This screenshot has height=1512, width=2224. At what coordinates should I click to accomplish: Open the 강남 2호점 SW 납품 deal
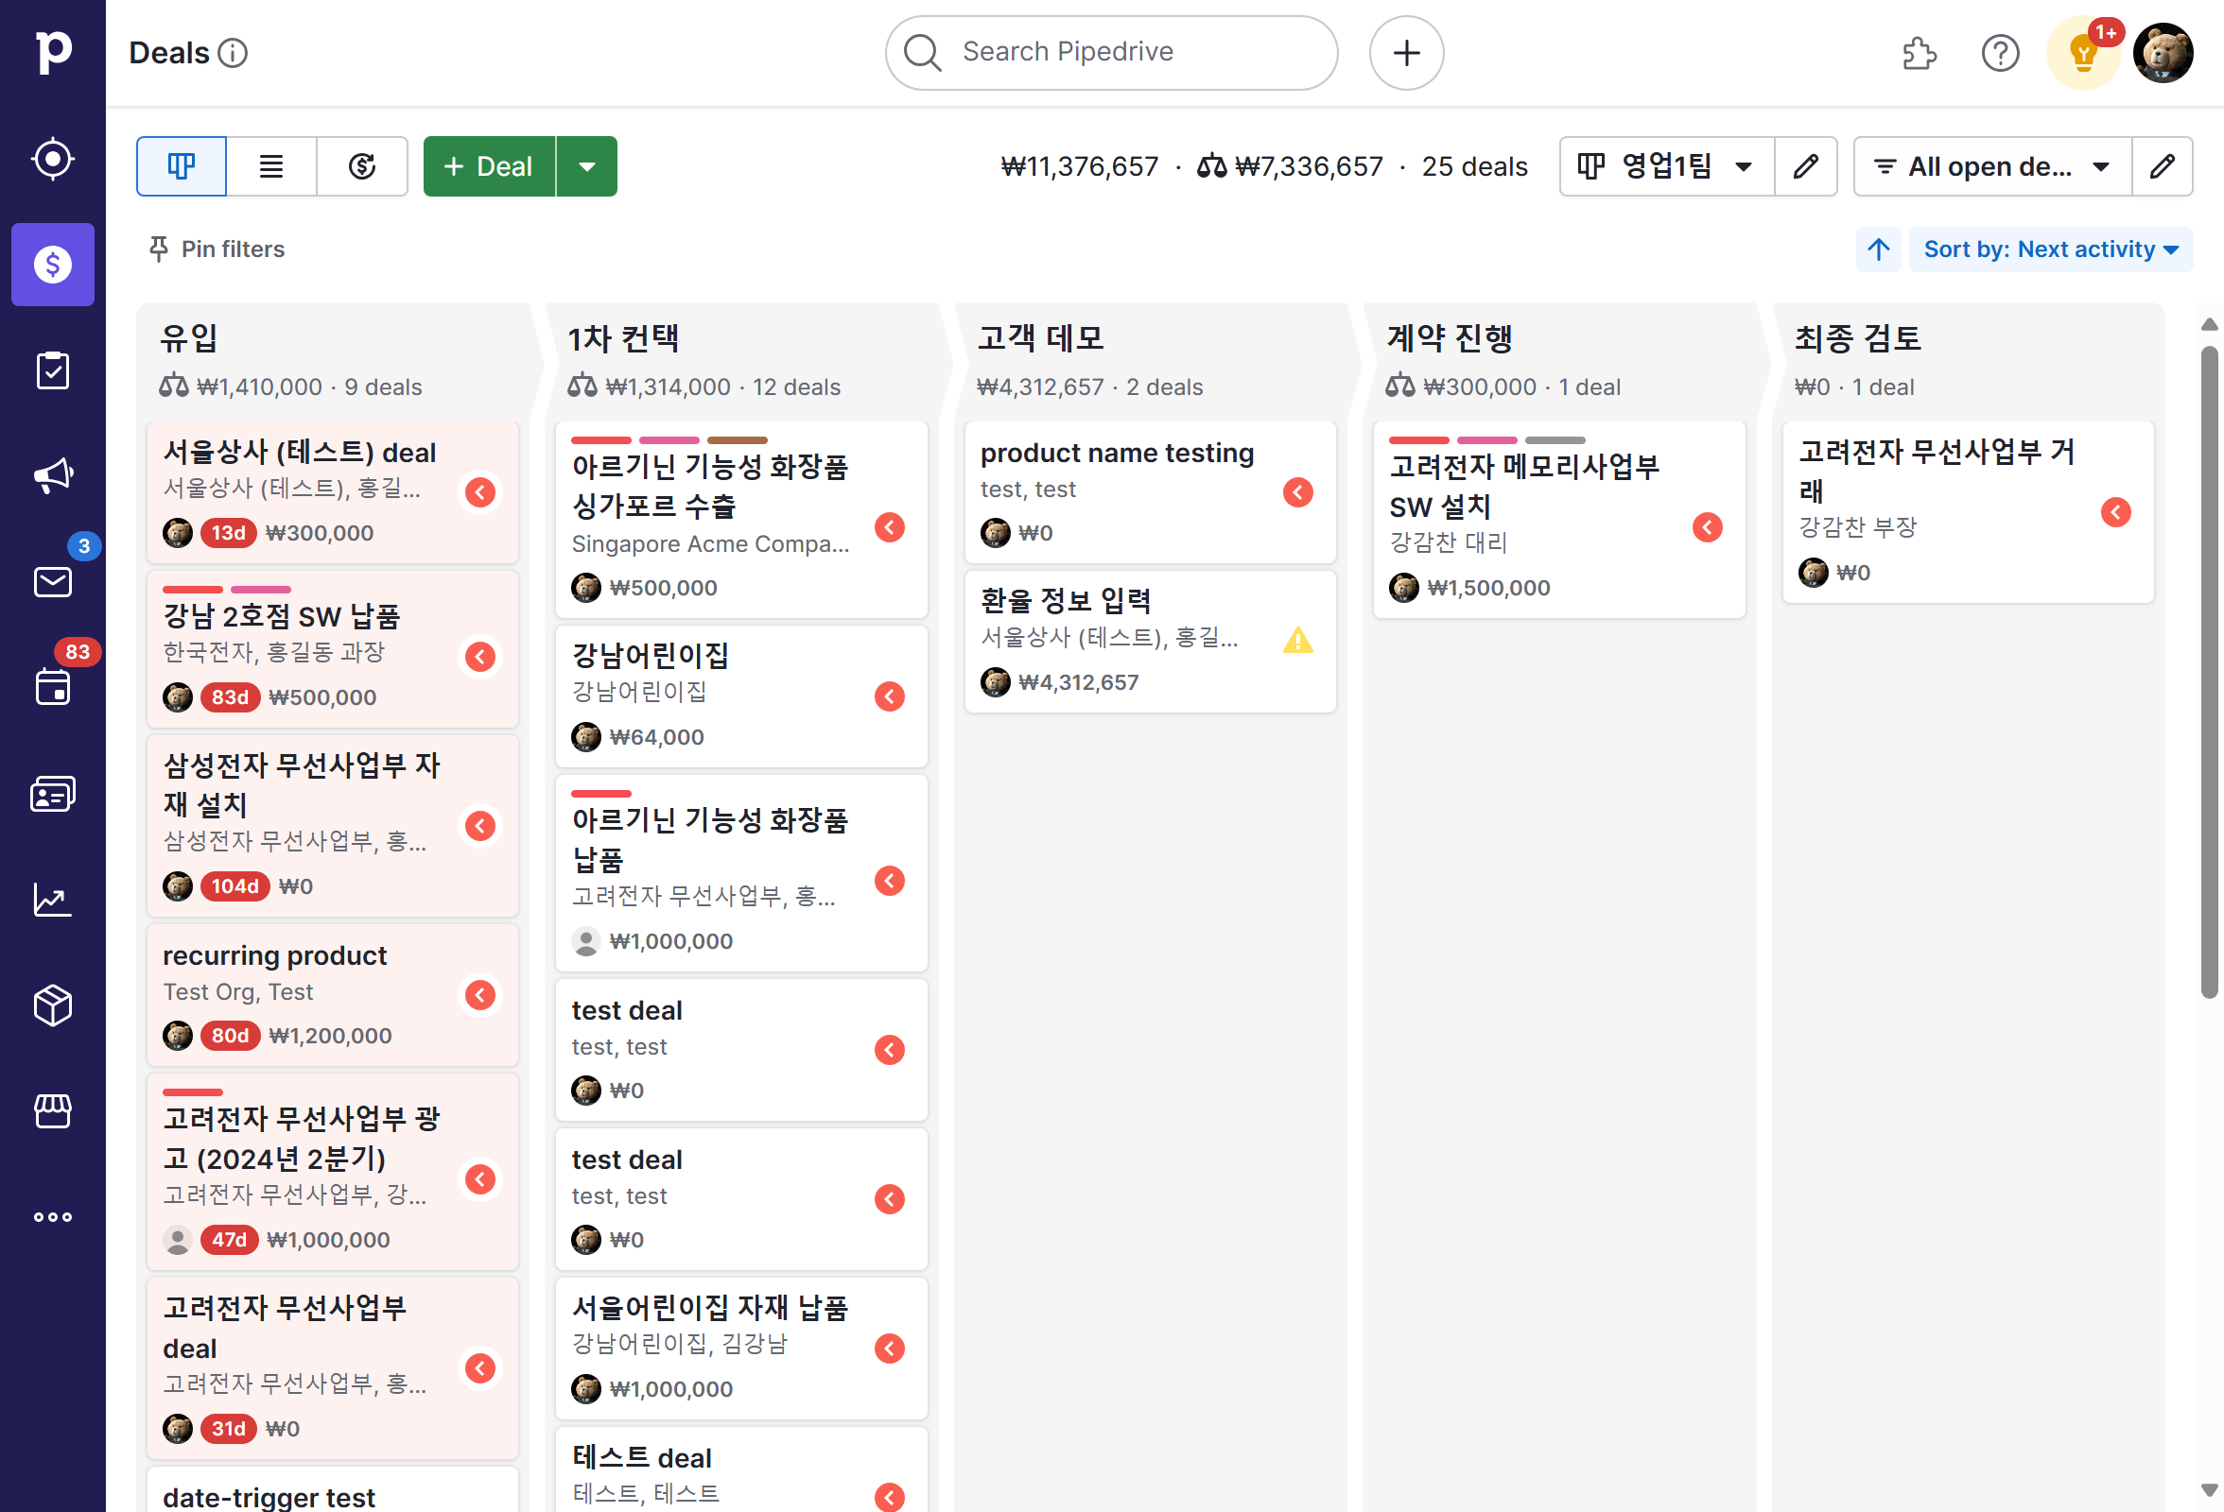click(333, 649)
